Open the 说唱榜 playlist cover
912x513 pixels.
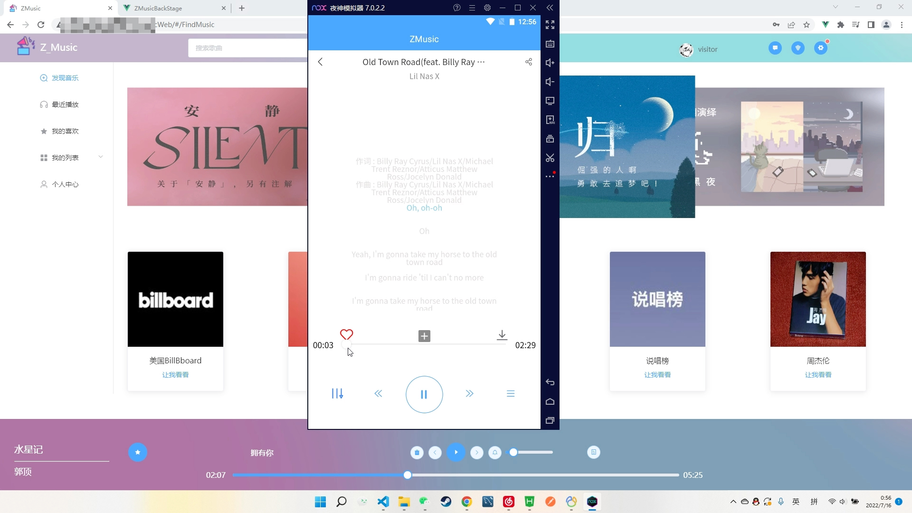pos(657,299)
